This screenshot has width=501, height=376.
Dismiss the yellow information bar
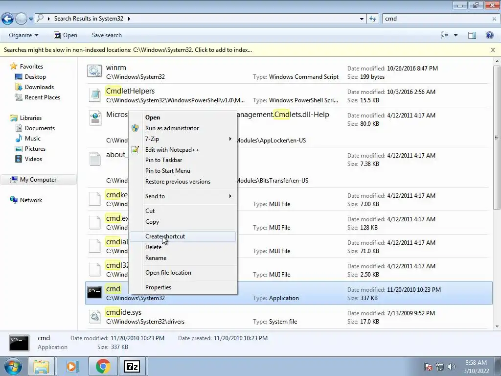(x=493, y=50)
